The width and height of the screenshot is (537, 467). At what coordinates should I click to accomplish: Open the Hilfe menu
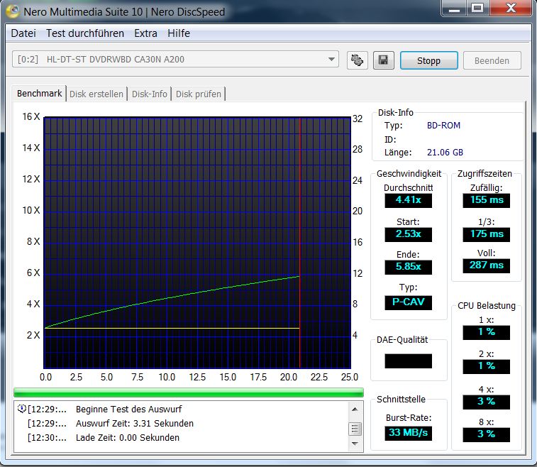pyautogui.click(x=179, y=33)
